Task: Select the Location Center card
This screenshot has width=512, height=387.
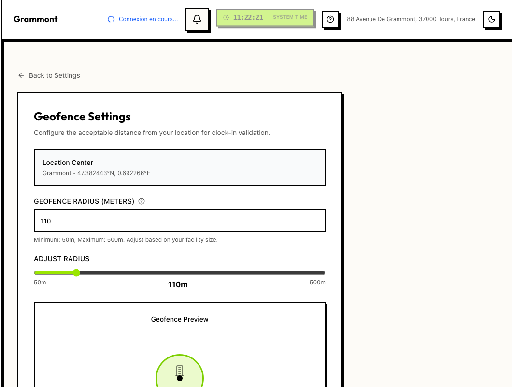Action: tap(179, 167)
